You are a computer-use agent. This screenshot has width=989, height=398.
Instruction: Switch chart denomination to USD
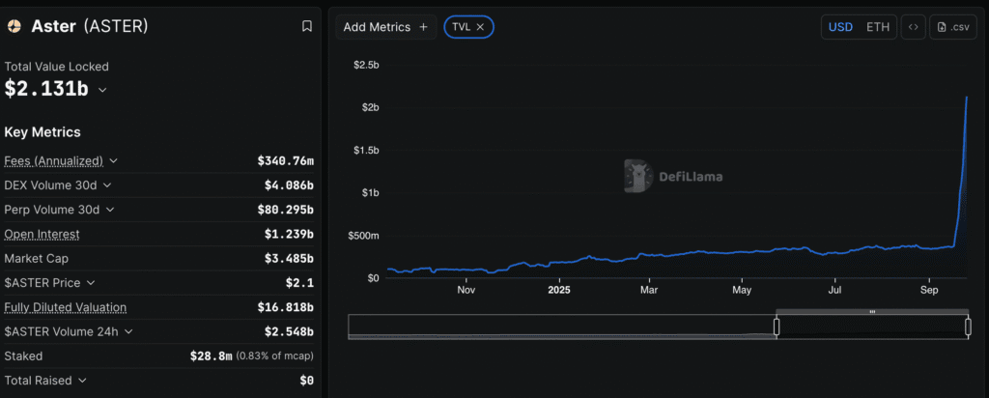coord(840,27)
